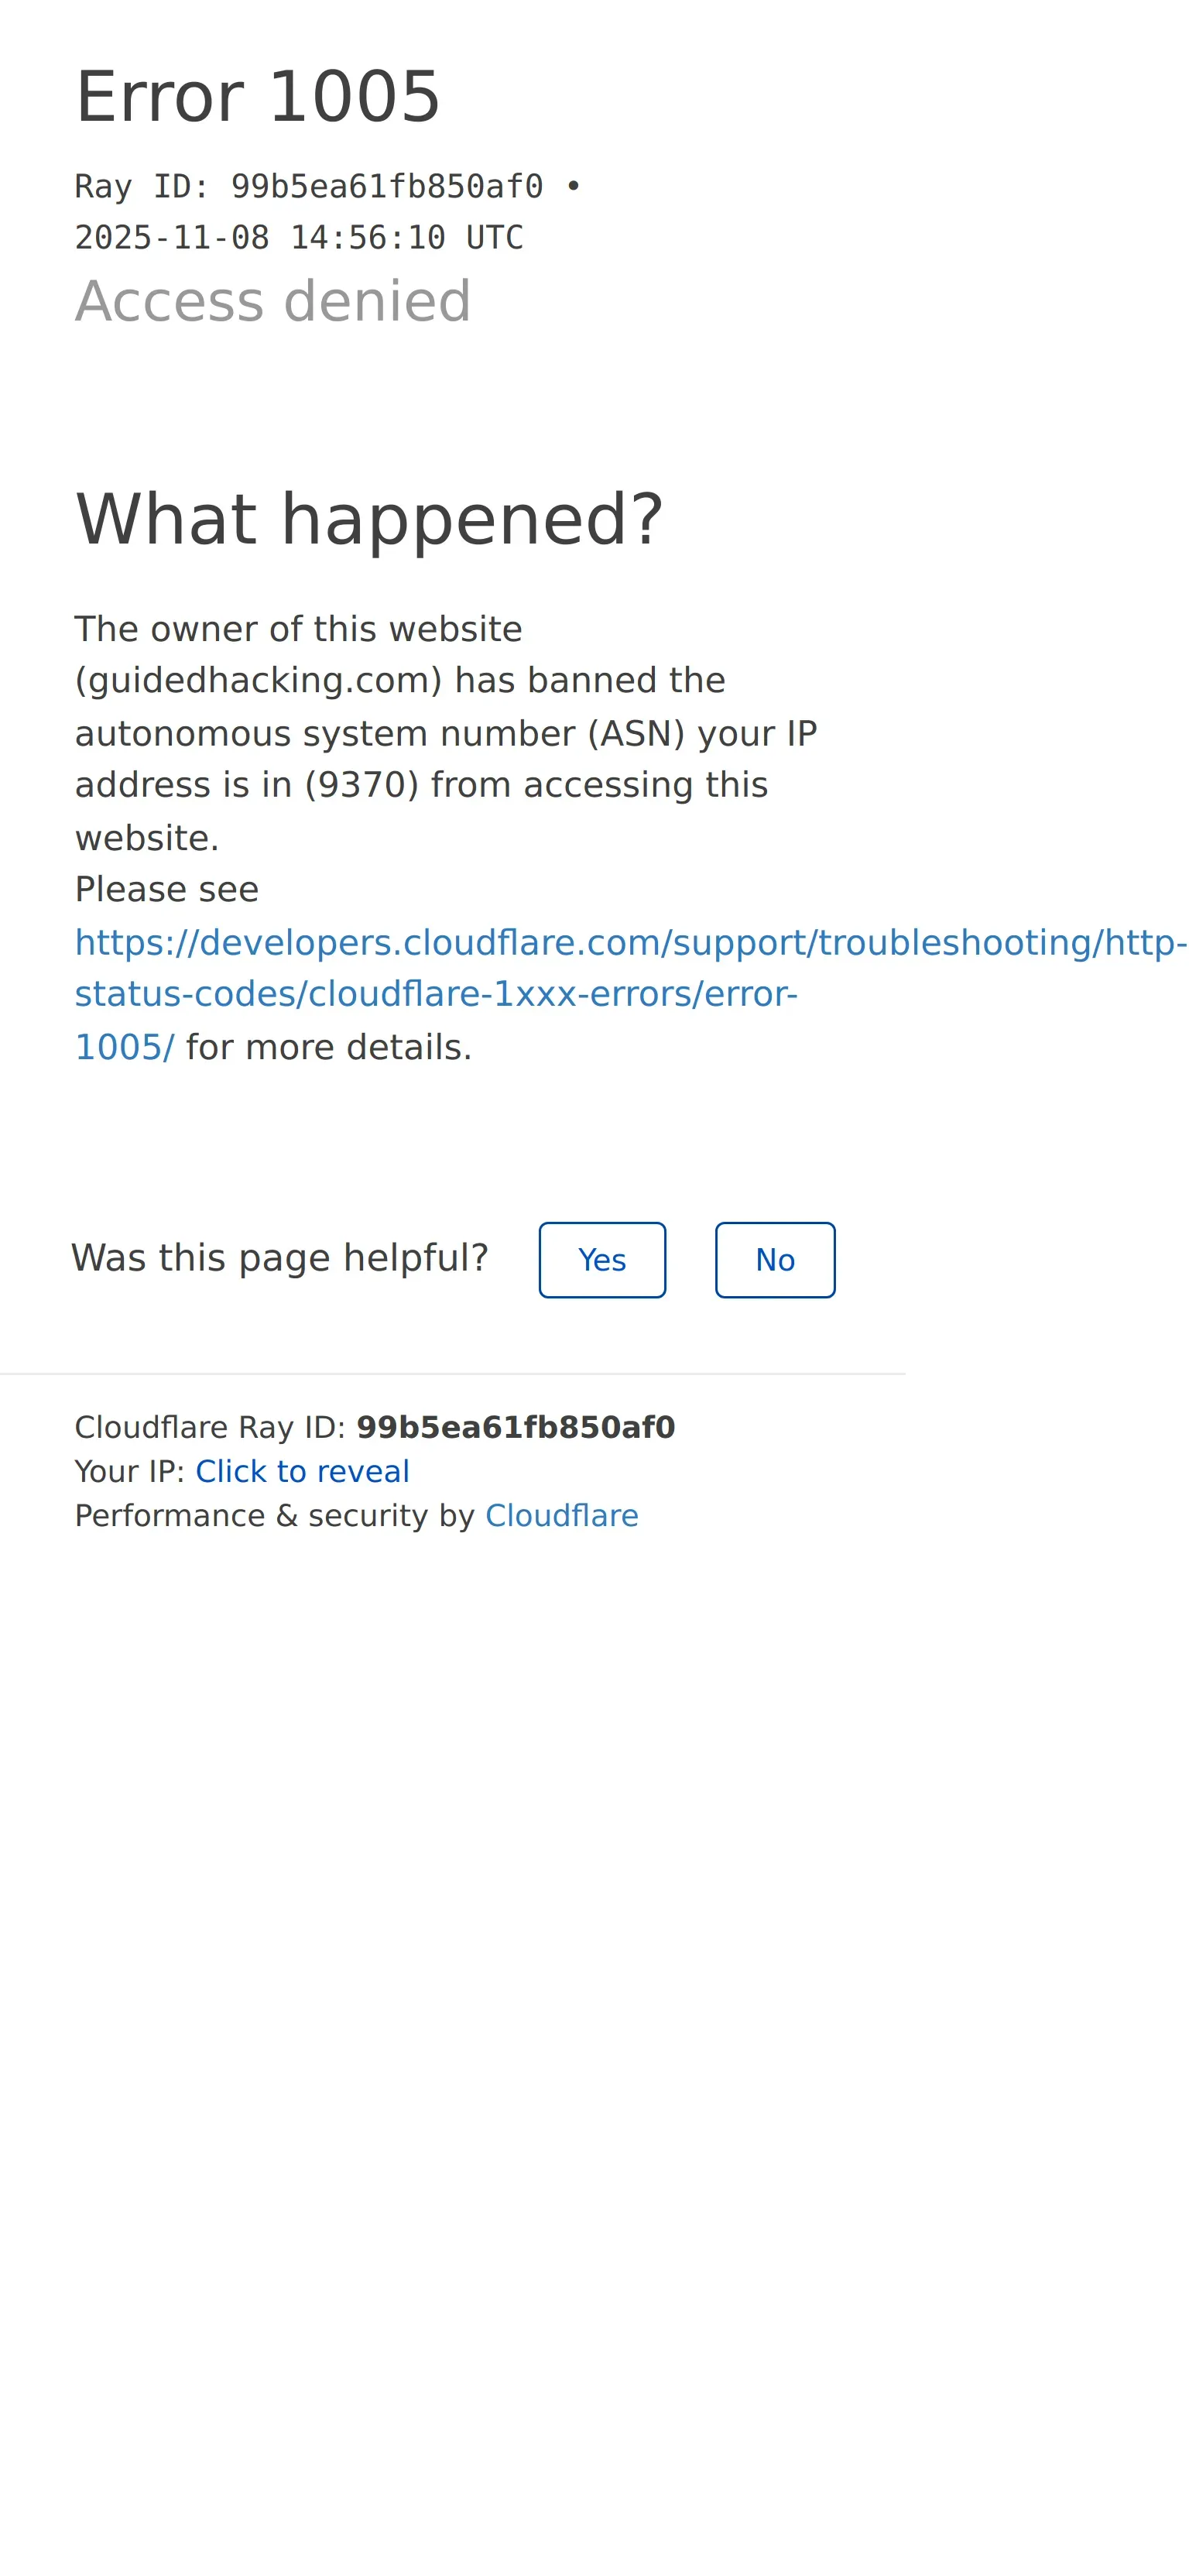Click the Cloudflare Ray ID: footer label
Screen dimensions: 1189x2576
tap(211, 1427)
